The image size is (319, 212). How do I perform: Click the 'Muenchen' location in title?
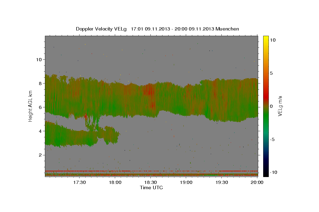(227, 29)
